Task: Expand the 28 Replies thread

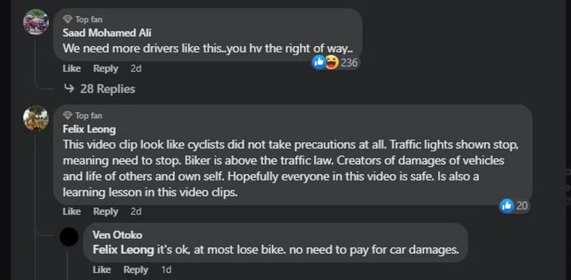Action: click(x=99, y=89)
